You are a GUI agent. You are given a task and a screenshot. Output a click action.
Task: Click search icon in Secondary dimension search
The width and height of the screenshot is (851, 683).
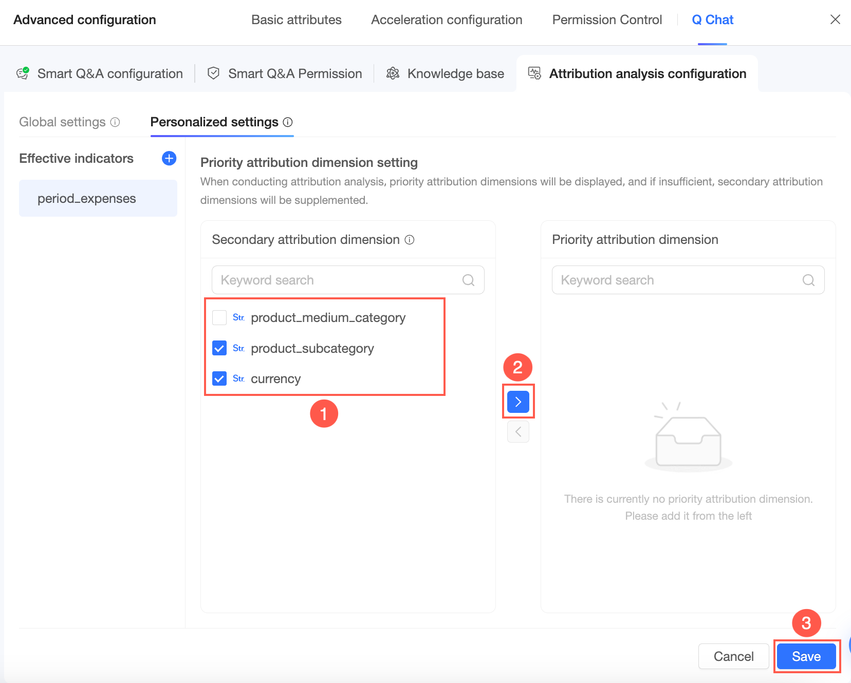pyautogui.click(x=468, y=280)
